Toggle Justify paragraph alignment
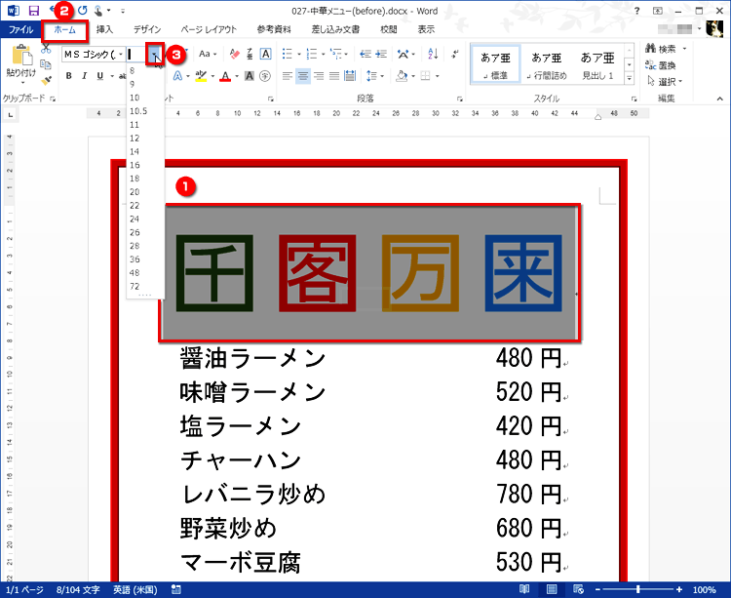Screen dimensions: 731x598 (x=334, y=75)
